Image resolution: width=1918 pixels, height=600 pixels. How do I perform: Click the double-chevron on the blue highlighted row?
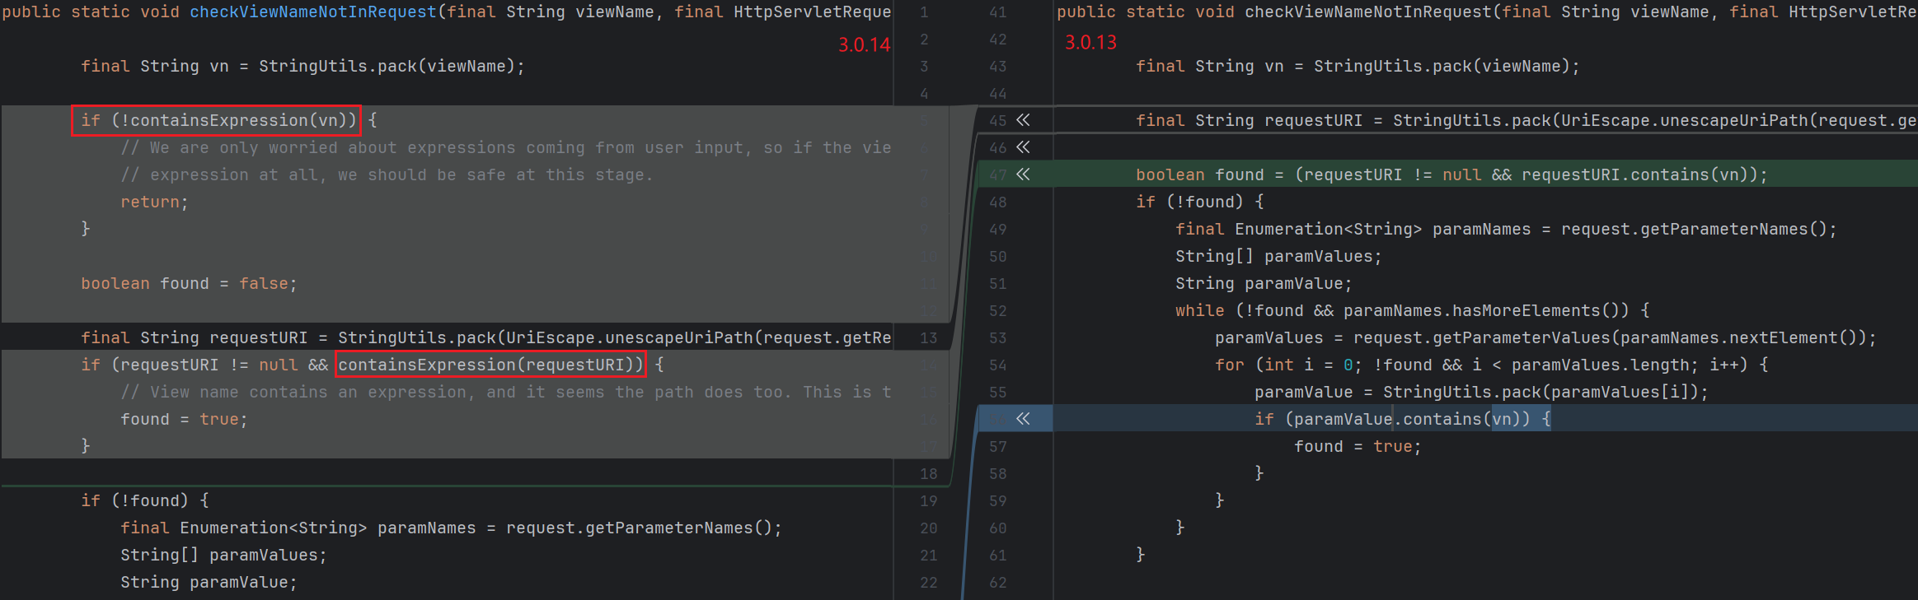(1023, 419)
